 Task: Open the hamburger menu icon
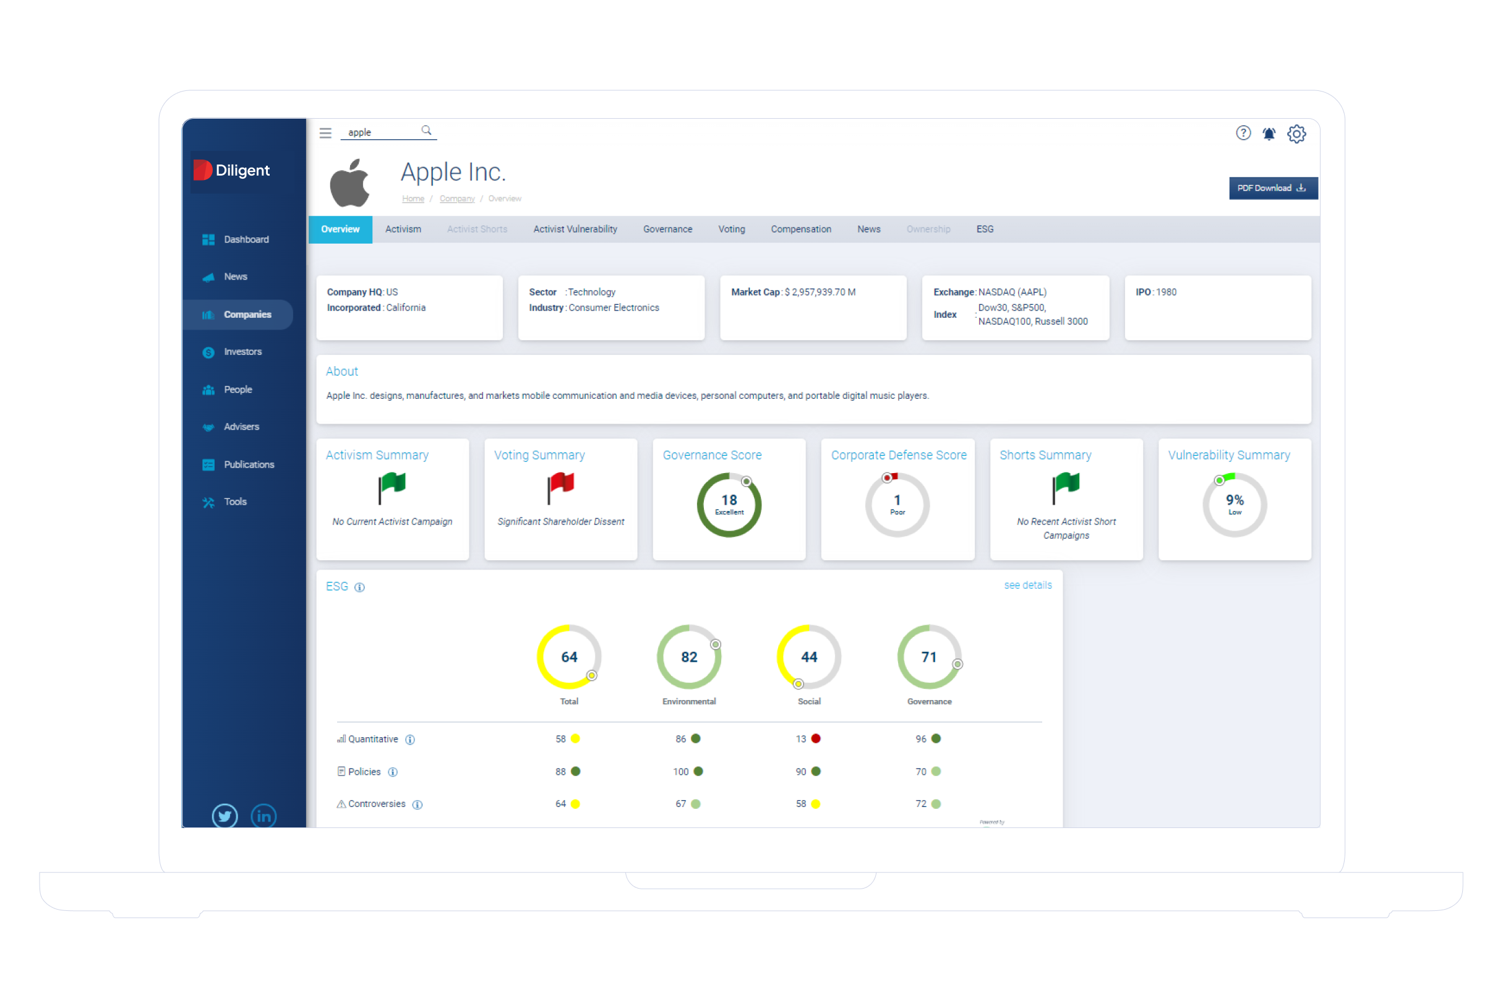(325, 133)
